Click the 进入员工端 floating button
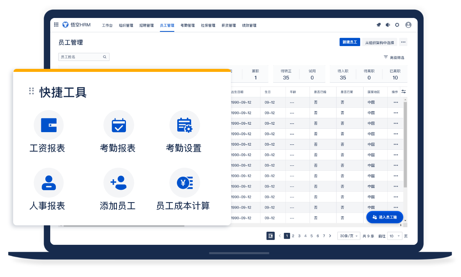The image size is (461, 277). pos(384,217)
